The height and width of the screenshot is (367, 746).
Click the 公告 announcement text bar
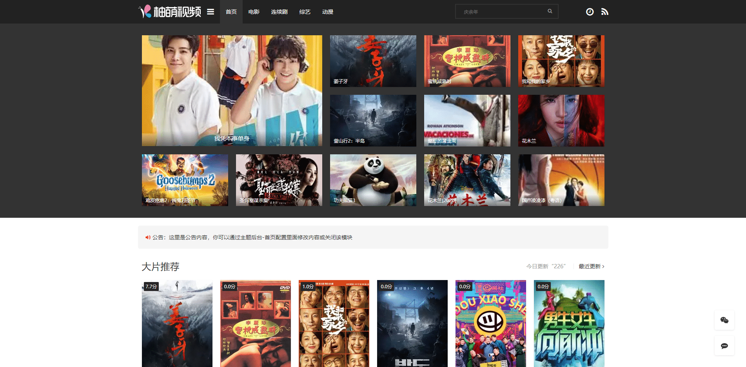[373, 237]
